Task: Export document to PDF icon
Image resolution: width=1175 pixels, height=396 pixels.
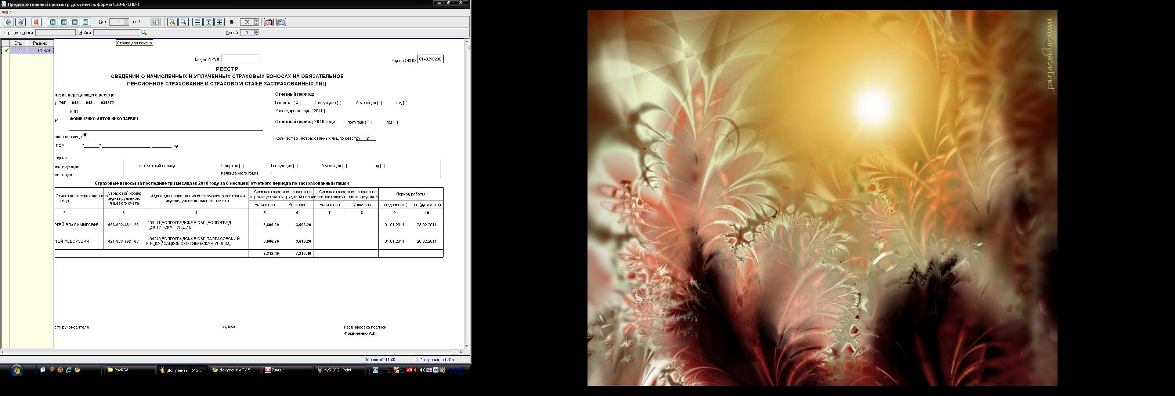Action: point(269,22)
